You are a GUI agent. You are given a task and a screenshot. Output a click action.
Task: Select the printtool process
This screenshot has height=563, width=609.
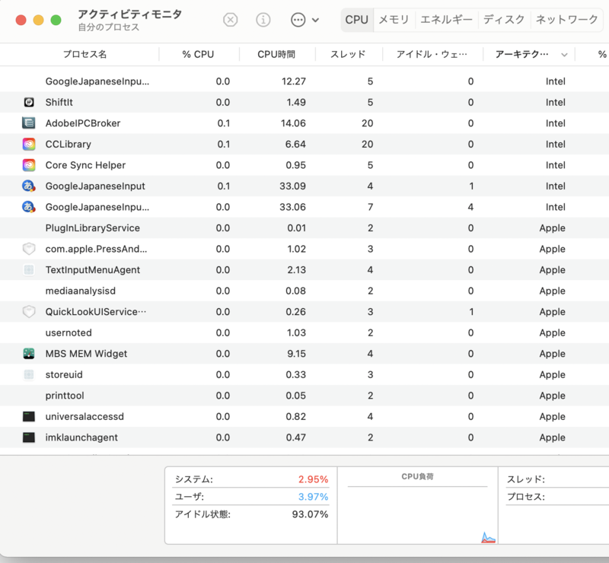65,396
